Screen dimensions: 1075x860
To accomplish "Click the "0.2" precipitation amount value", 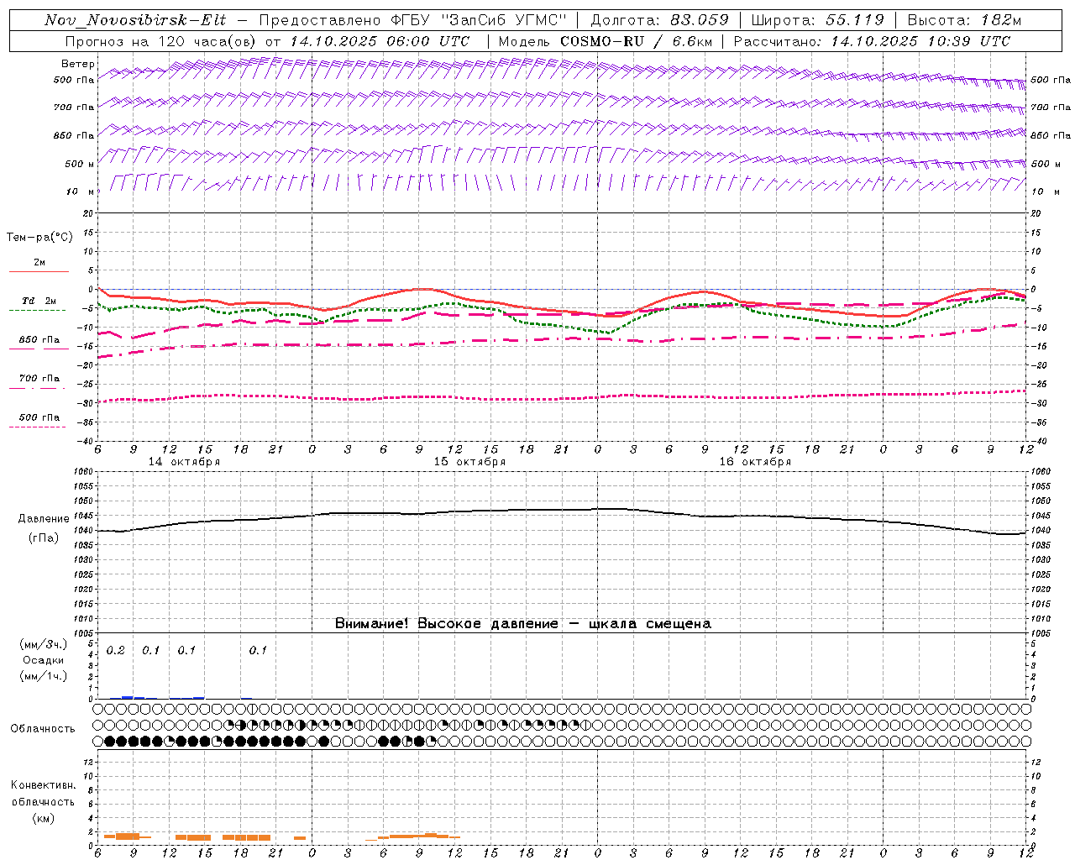I will [x=115, y=650].
